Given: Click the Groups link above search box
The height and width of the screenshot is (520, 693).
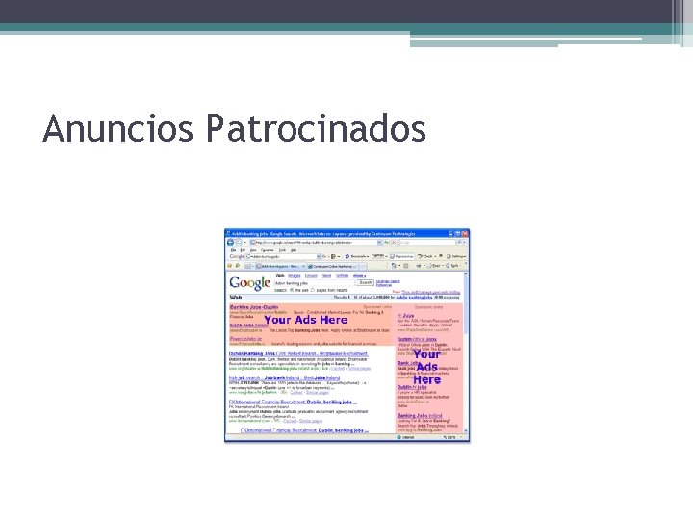Looking at the screenshot, I should coord(311,276).
